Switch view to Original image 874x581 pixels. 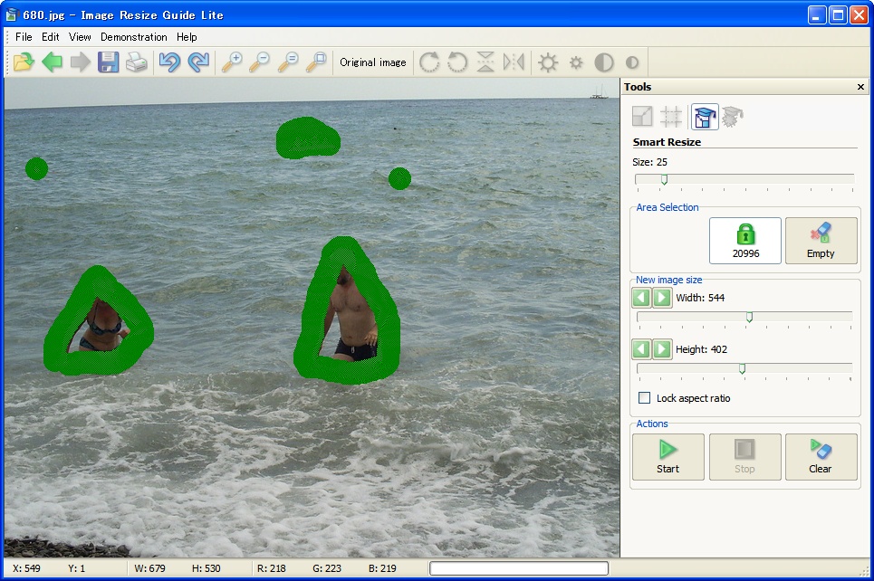[372, 62]
